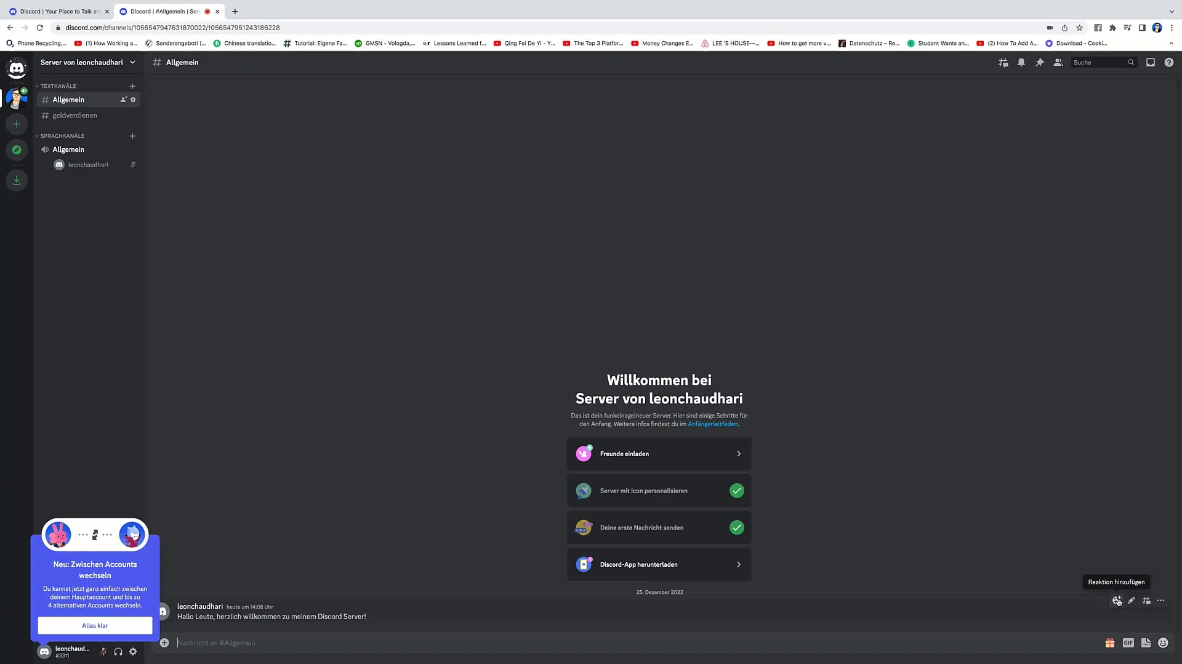Click message author name leonchaudhari
Viewport: 1182px width, 664px height.
(x=200, y=606)
